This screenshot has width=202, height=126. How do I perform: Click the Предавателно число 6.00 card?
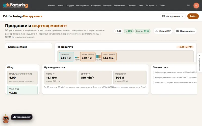pos(22,78)
